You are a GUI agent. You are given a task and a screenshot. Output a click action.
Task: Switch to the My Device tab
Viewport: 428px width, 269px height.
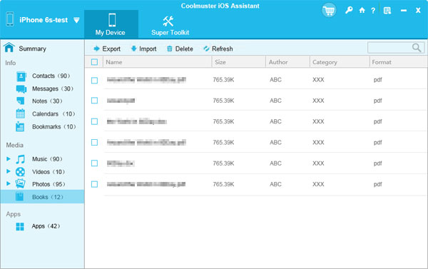(x=111, y=24)
